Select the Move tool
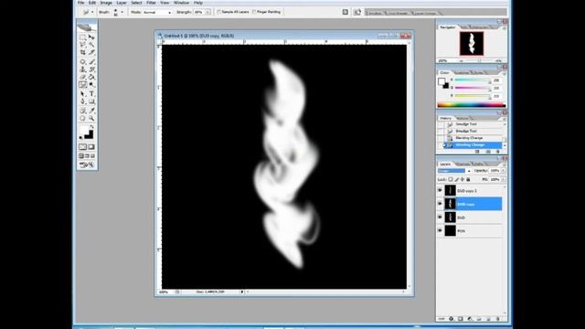 (91, 37)
